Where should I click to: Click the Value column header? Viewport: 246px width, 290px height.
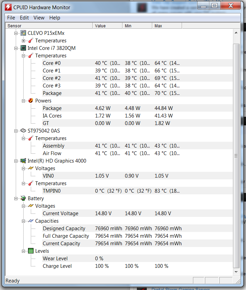click(x=107, y=26)
